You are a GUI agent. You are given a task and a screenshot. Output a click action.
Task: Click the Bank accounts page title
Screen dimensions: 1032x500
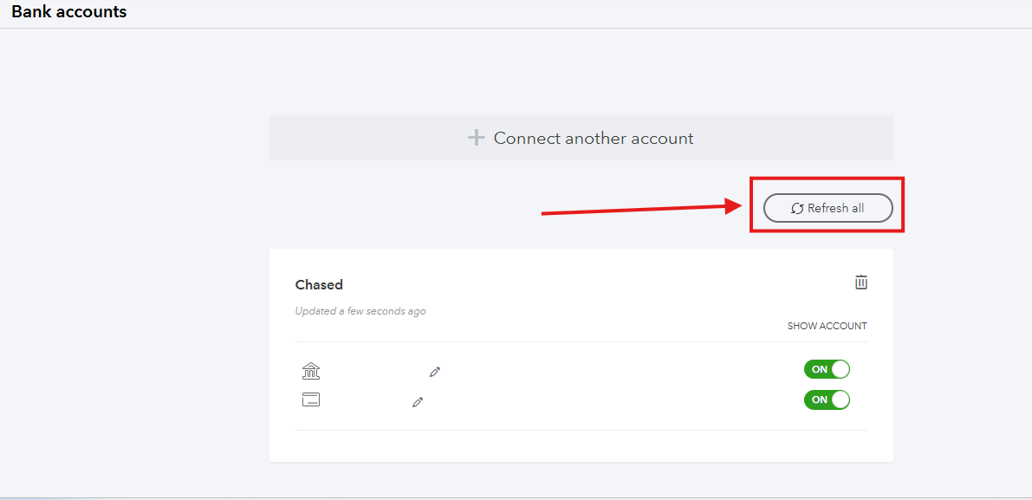tap(69, 12)
